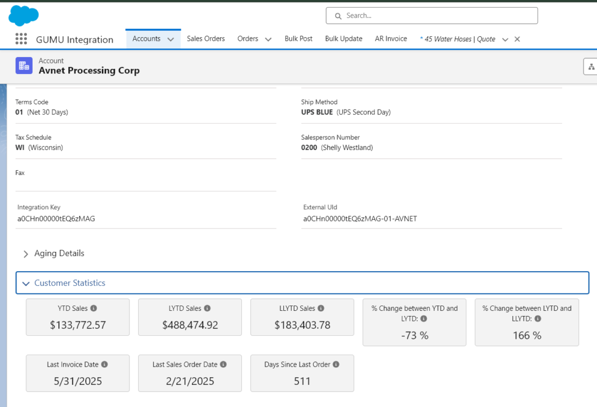Click info icon beside Last Invoice Date
597x407 pixels.
point(104,364)
